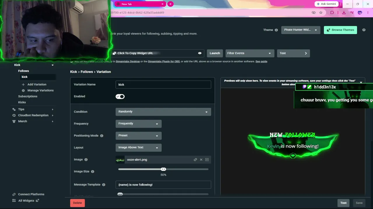Click the red Delete button
The image size is (373, 209).
point(77,203)
